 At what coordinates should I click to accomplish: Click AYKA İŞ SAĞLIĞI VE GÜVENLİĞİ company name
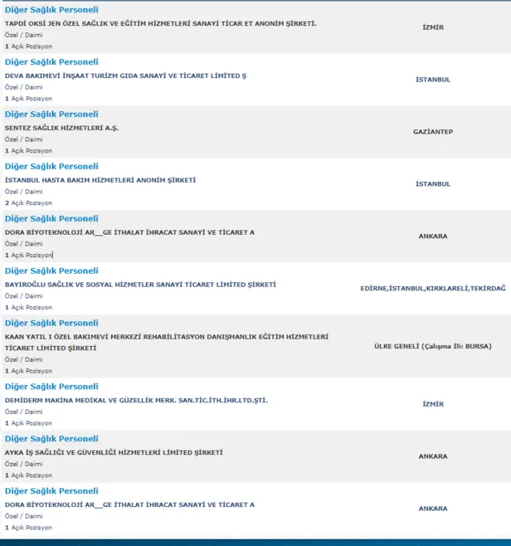[x=114, y=453]
